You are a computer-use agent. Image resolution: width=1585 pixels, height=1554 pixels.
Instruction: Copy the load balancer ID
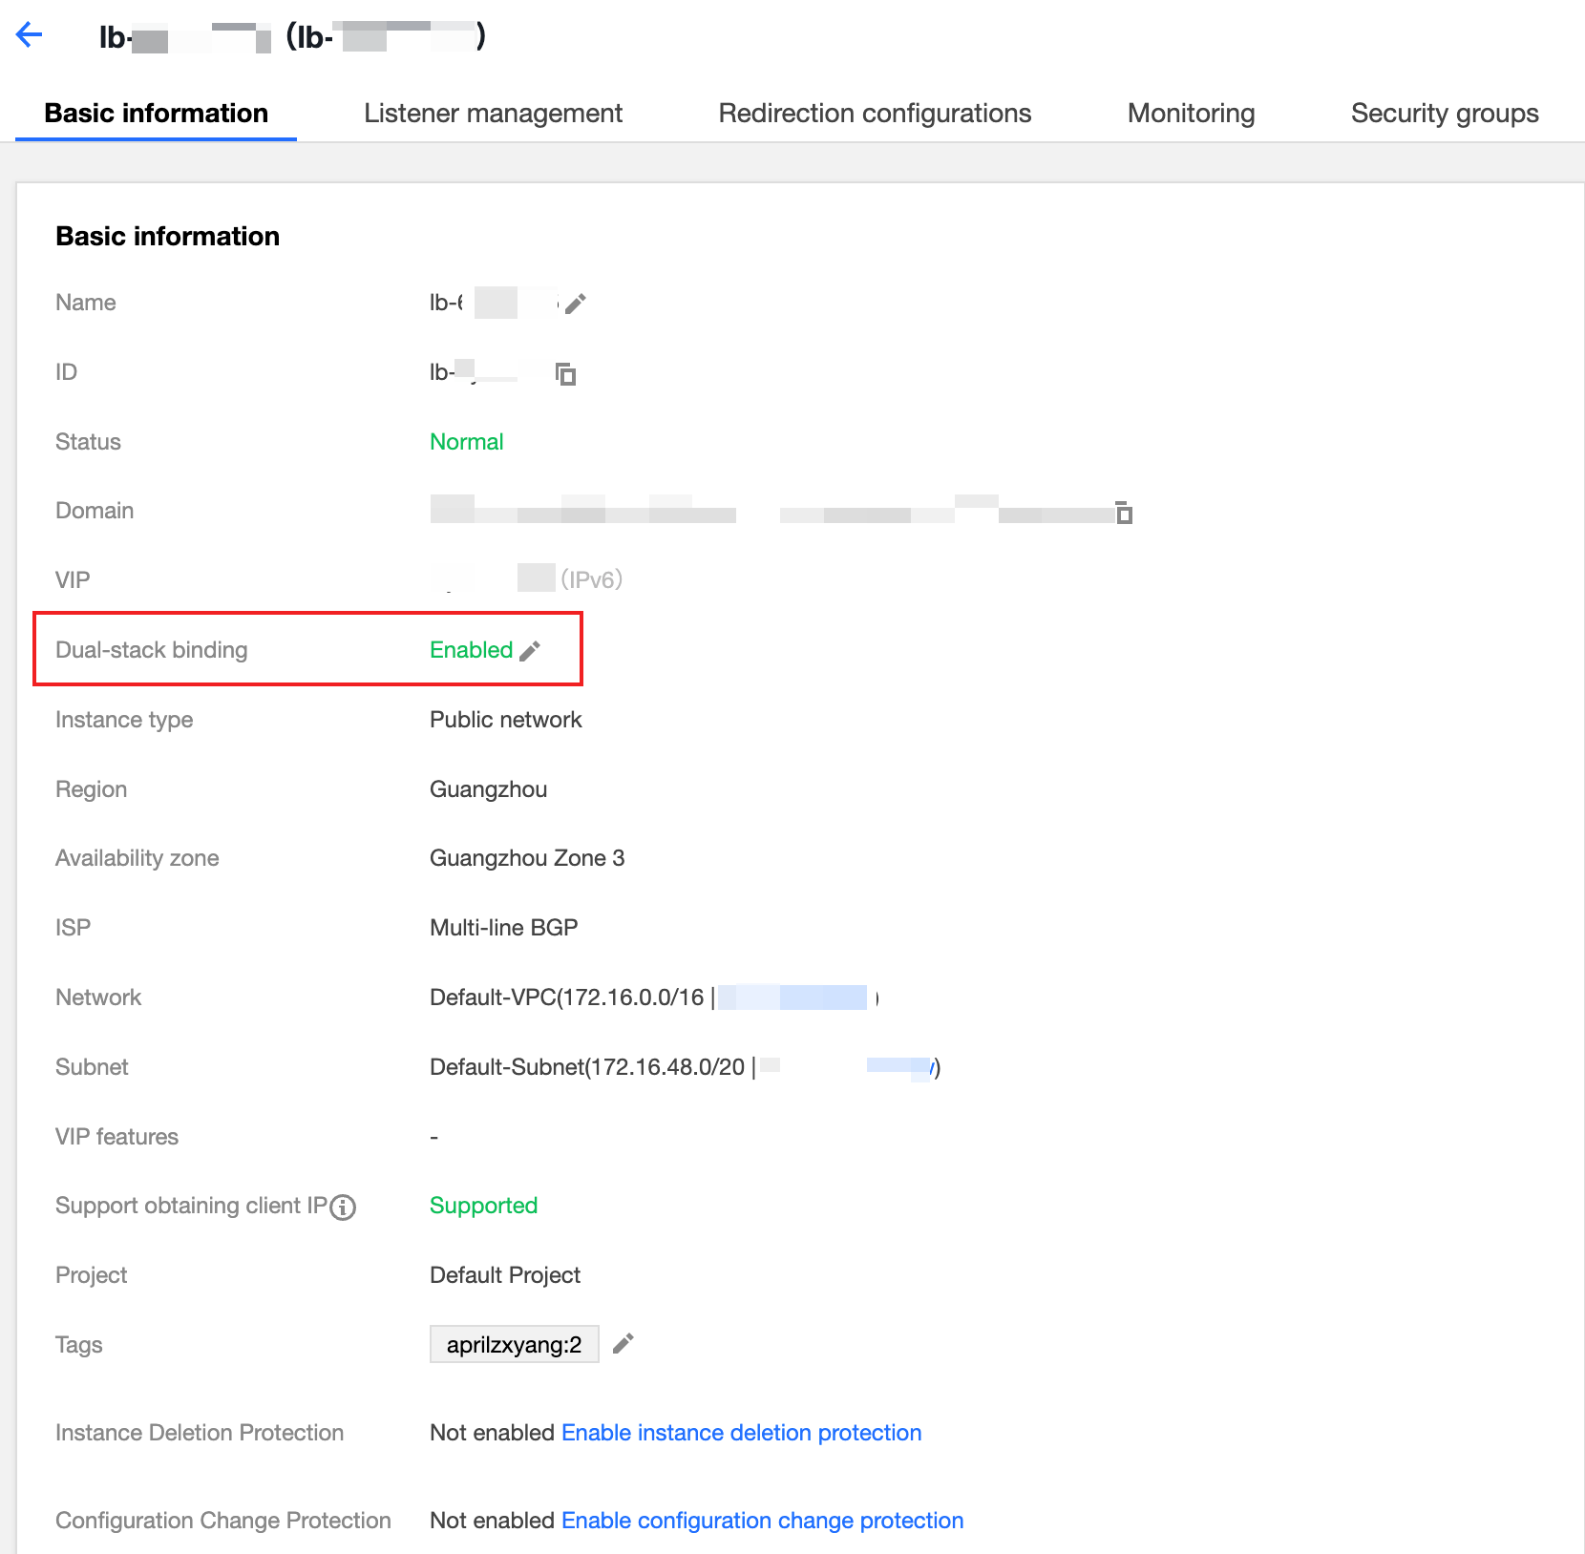click(x=566, y=374)
